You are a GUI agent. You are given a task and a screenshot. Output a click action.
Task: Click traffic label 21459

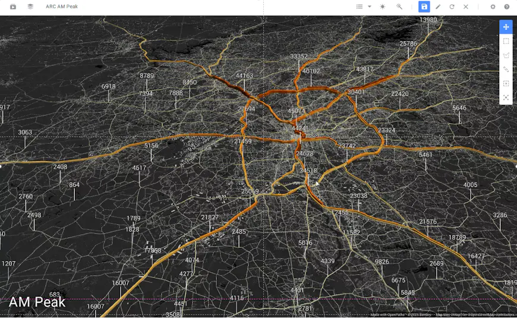point(242,141)
